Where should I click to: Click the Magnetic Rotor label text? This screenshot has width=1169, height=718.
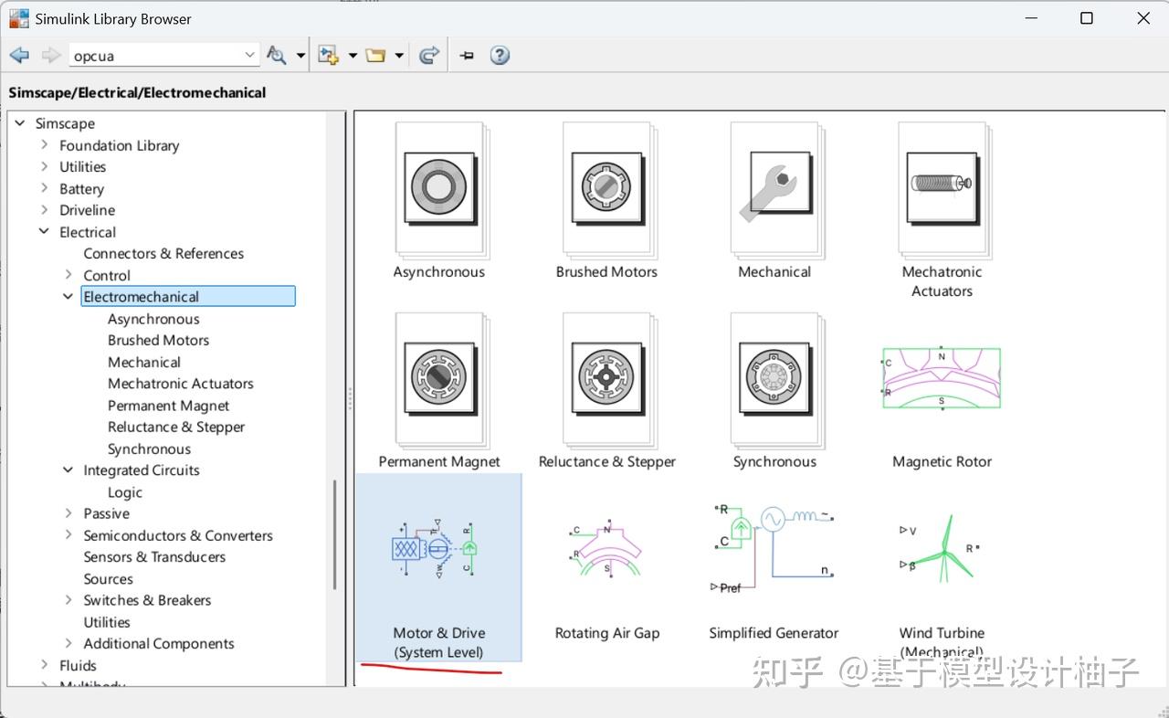tap(942, 461)
